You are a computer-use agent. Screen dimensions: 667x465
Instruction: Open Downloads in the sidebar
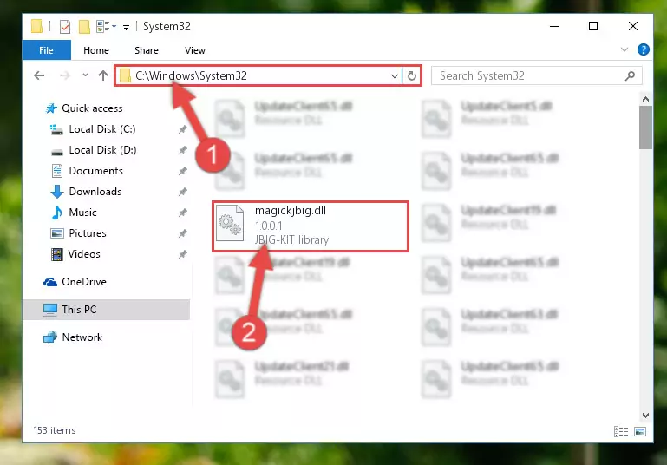click(x=95, y=192)
